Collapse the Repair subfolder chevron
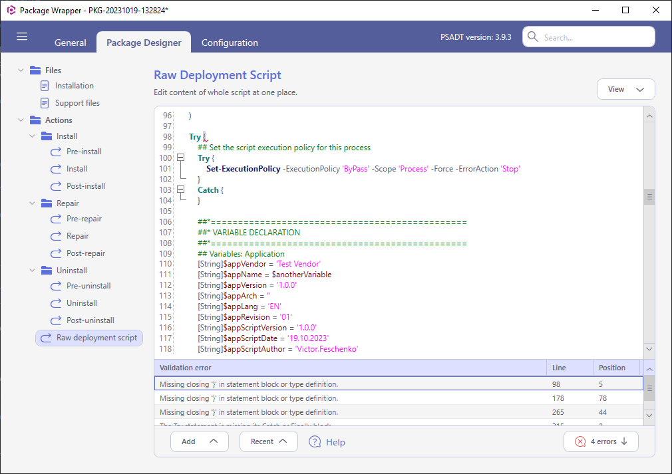The height and width of the screenshot is (474, 672). coord(32,203)
